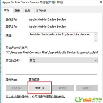This screenshot has width=103, height=103.
Task: Click the executable file path text
Action: coord(52,53)
